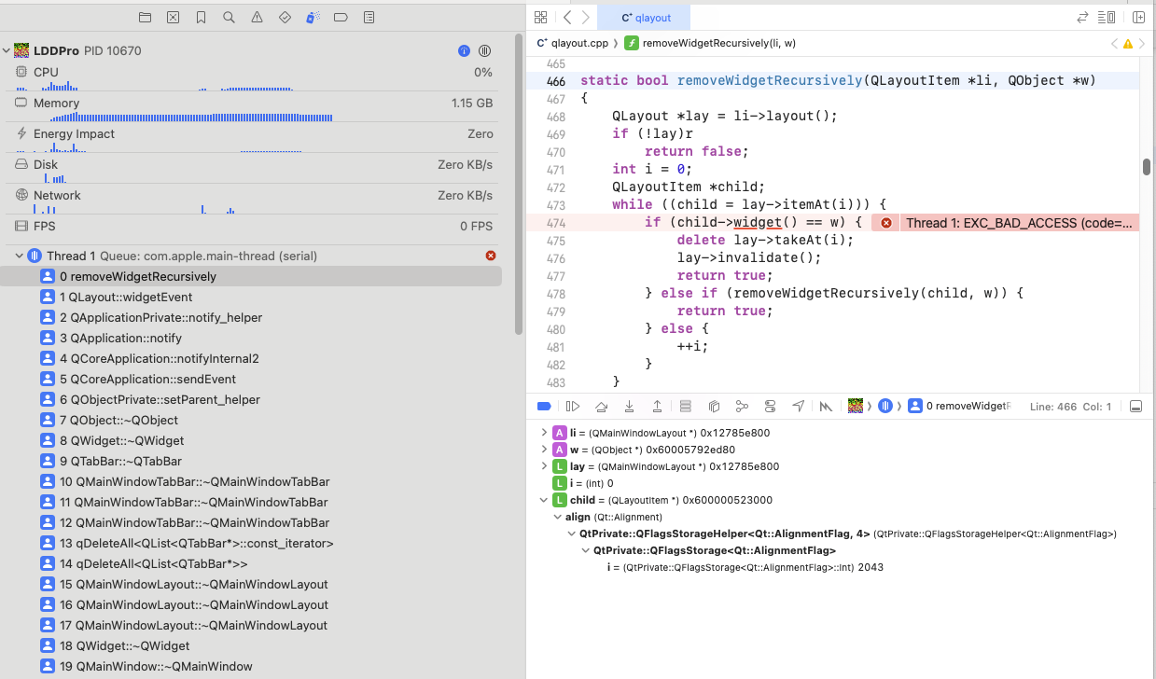This screenshot has width=1156, height=679.
Task: Open the FPS gauge report
Action: coord(254,226)
